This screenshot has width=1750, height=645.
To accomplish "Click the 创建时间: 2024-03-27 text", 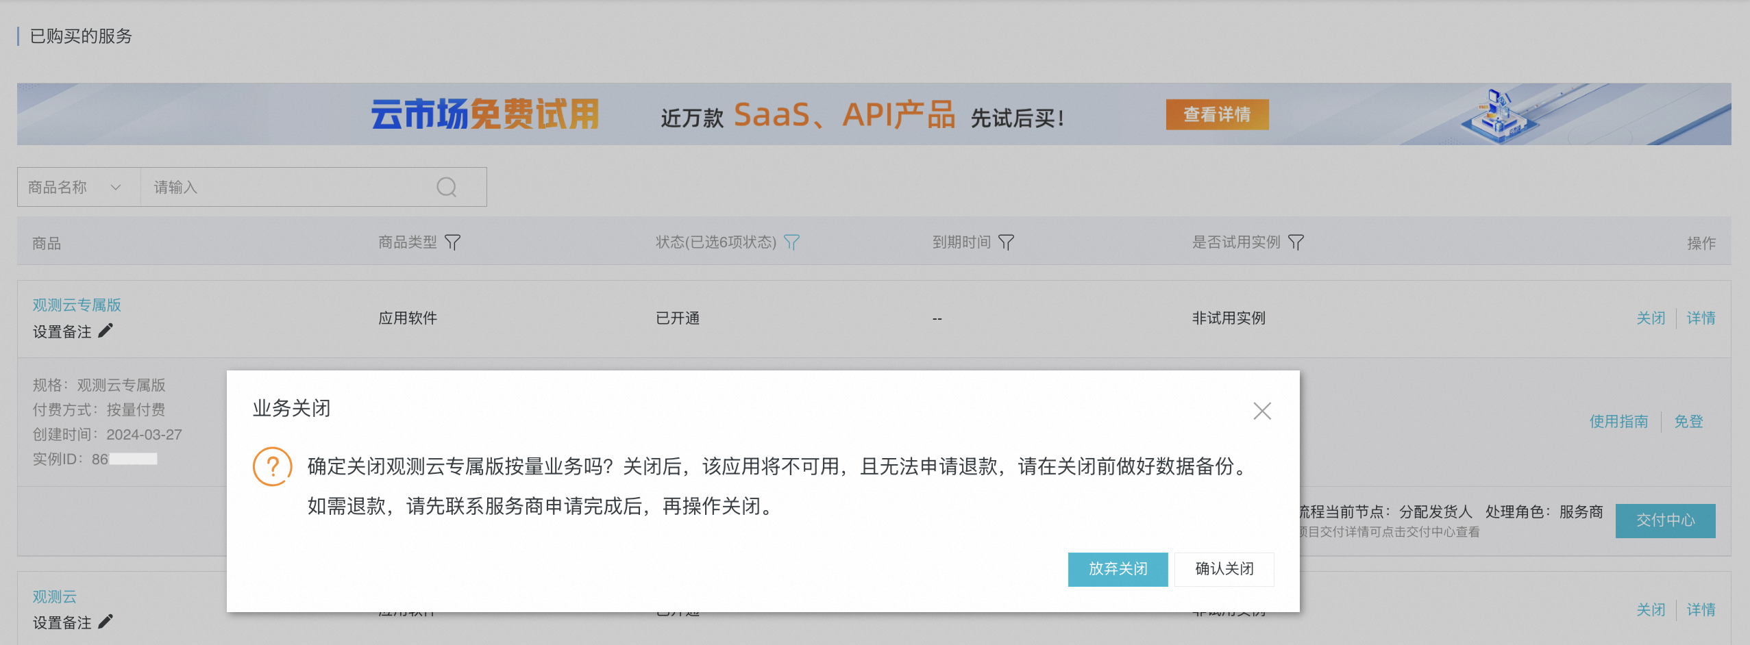I will (108, 435).
